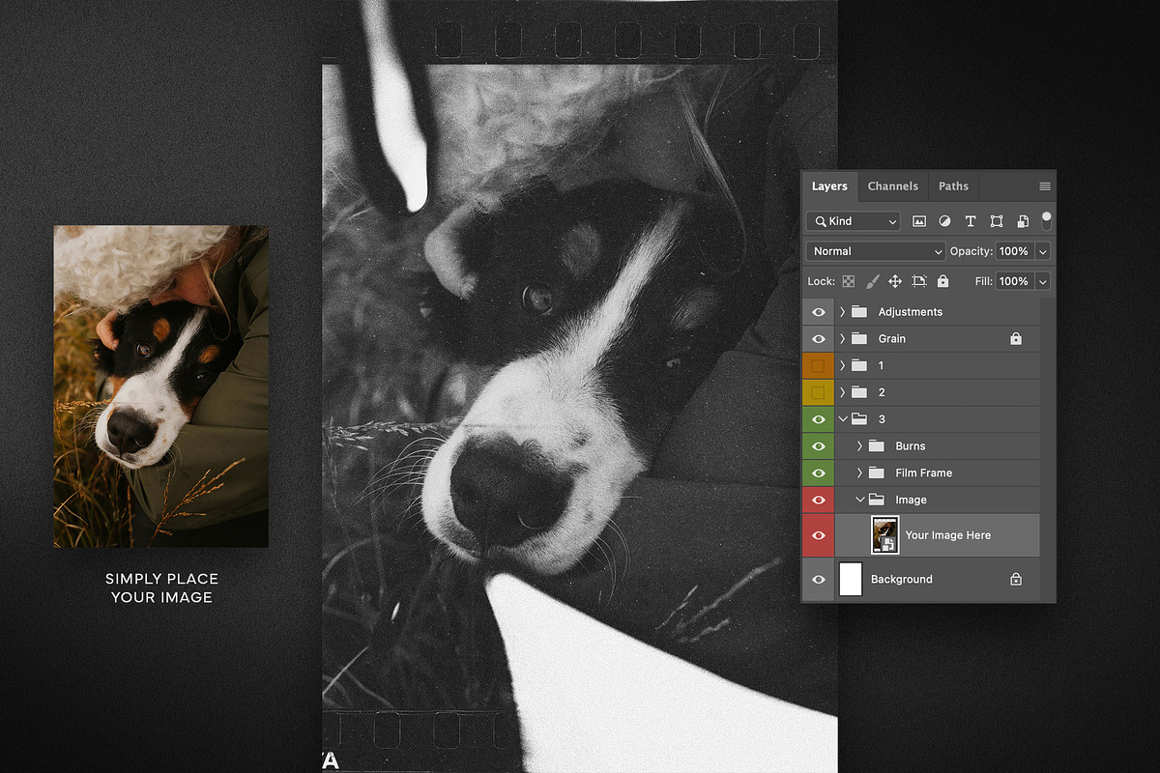Screen dimensions: 1160x773
Task: Show group 1 visibility
Action: point(818,365)
